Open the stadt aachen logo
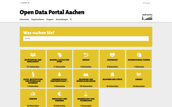172x107 pixels. 147,17
